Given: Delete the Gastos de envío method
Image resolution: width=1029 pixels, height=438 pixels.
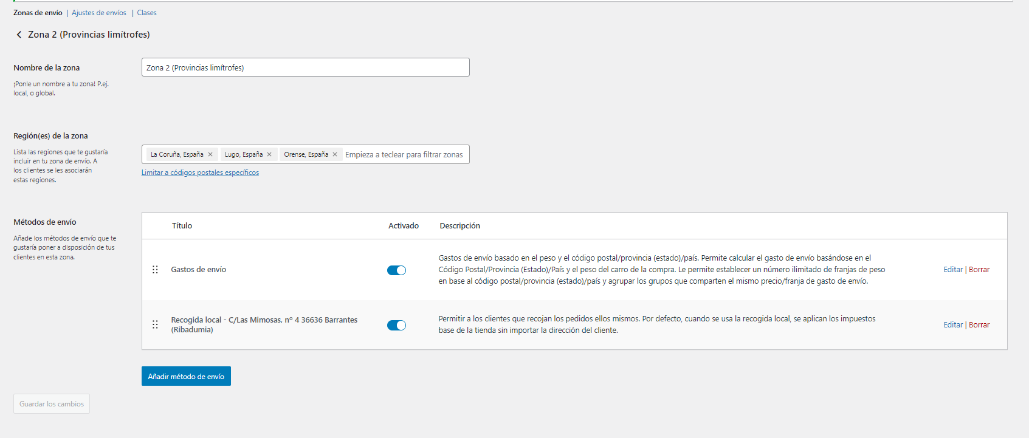Looking at the screenshot, I should [x=979, y=270].
